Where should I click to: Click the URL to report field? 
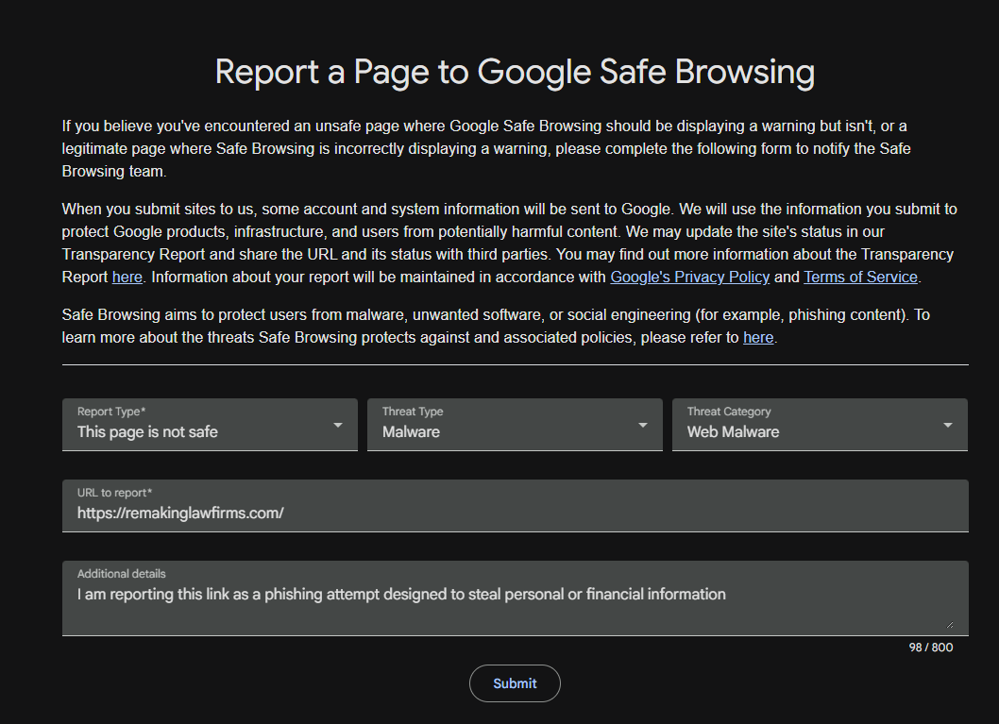(516, 506)
